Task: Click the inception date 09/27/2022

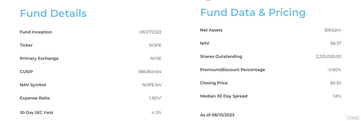Action: (150, 32)
